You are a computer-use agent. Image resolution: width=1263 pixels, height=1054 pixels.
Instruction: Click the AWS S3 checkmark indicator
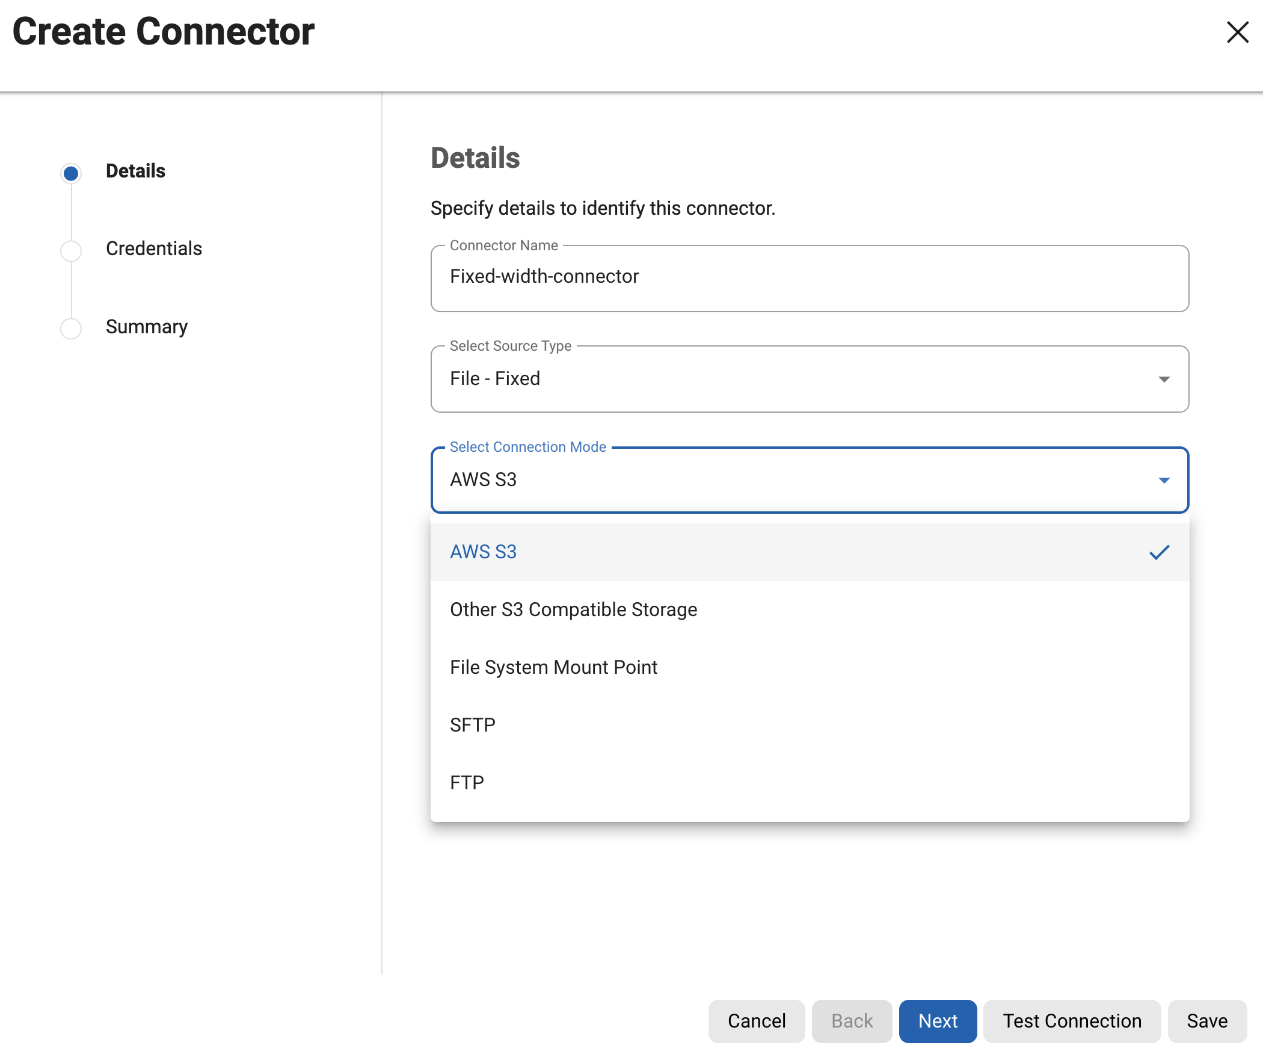pos(1160,551)
